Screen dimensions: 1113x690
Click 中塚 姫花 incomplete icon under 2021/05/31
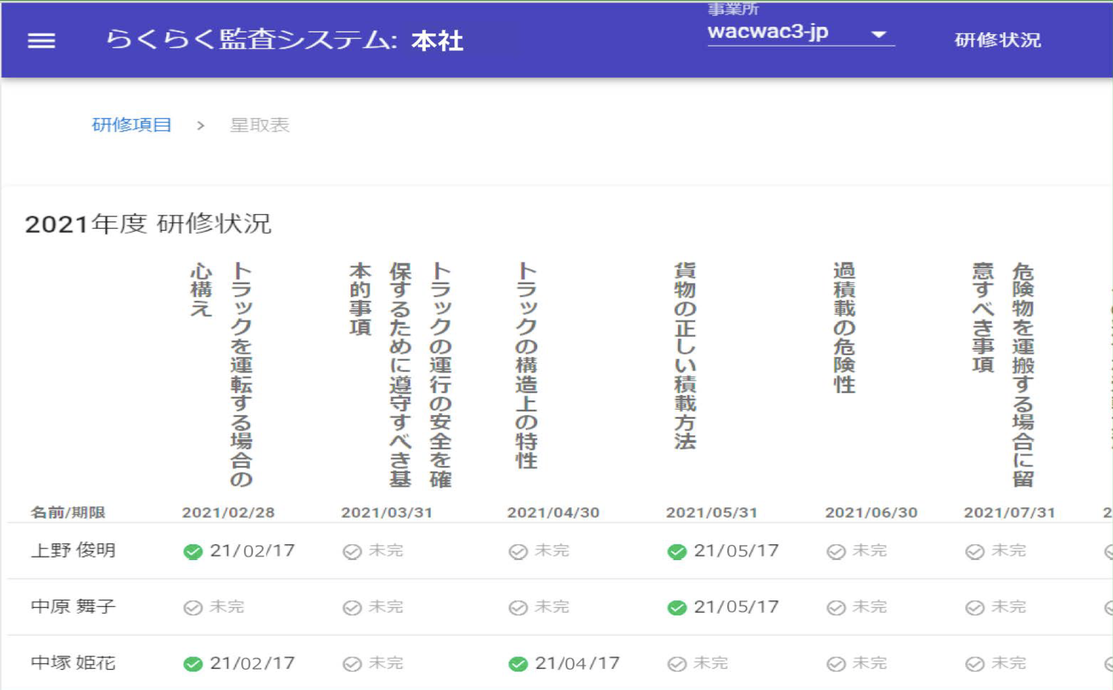point(677,664)
